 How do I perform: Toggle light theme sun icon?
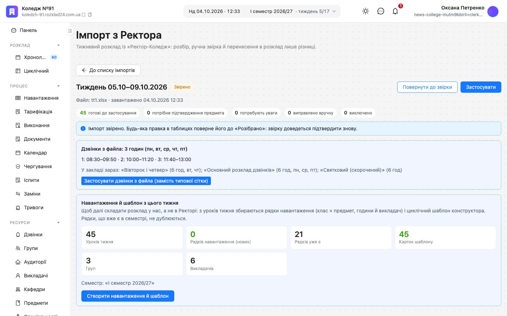pos(366,11)
